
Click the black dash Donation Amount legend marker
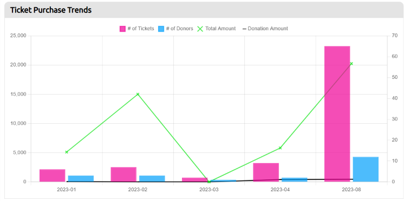[x=244, y=29]
